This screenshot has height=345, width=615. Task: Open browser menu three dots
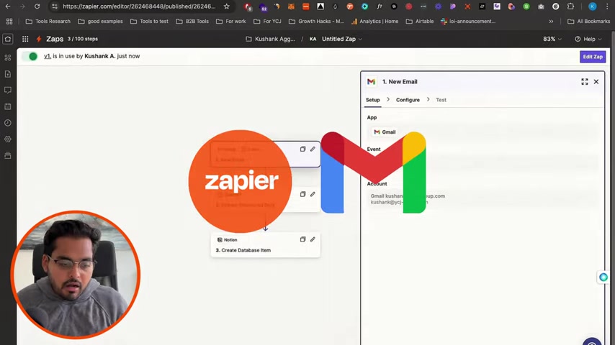point(606,6)
